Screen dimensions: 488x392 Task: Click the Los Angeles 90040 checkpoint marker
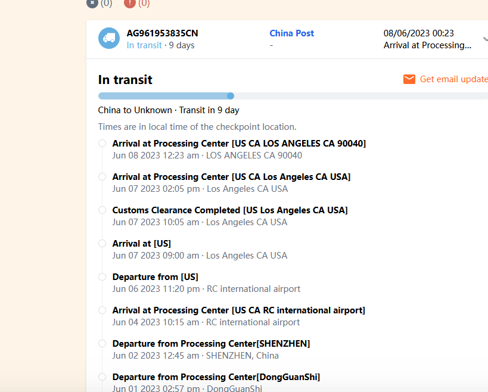point(102,144)
